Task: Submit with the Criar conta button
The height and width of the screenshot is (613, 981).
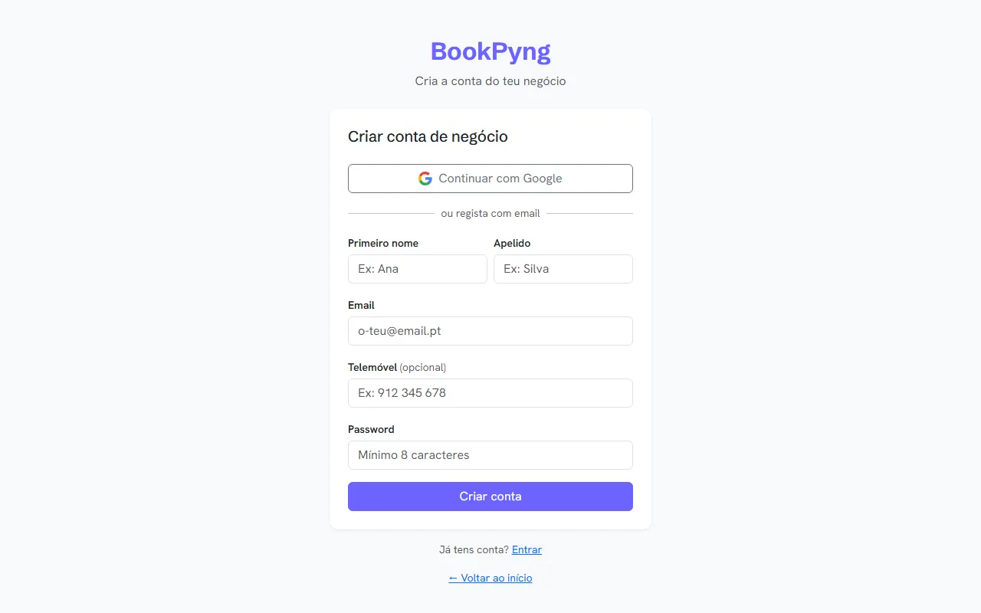Action: [490, 497]
